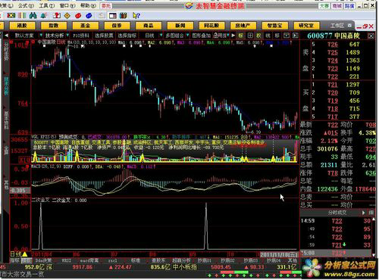Click the 移 icon in chart toolbar
This screenshot has width=379, height=280.
[x=277, y=36]
